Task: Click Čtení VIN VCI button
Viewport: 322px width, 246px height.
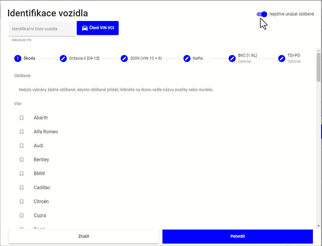Action: click(98, 28)
